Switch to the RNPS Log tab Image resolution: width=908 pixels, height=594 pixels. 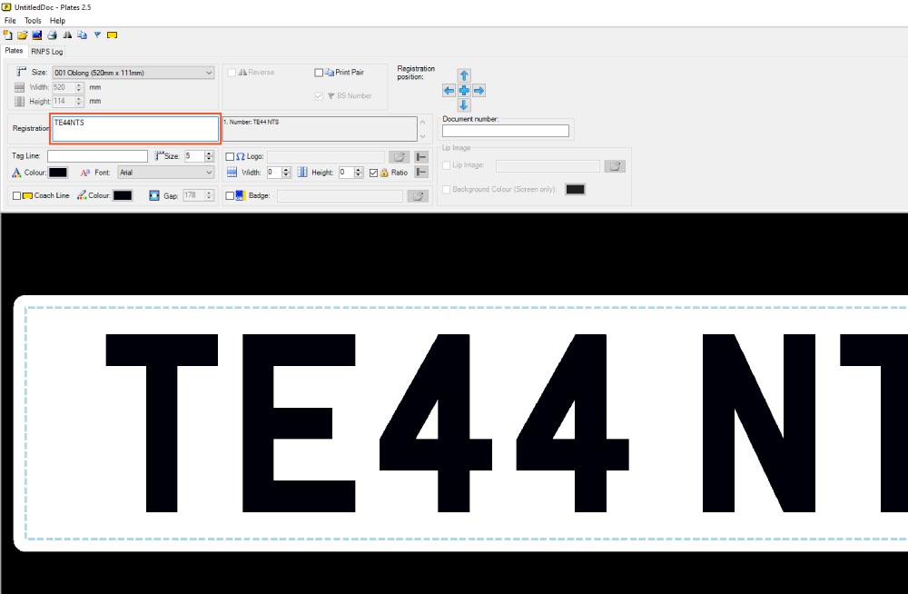click(47, 52)
